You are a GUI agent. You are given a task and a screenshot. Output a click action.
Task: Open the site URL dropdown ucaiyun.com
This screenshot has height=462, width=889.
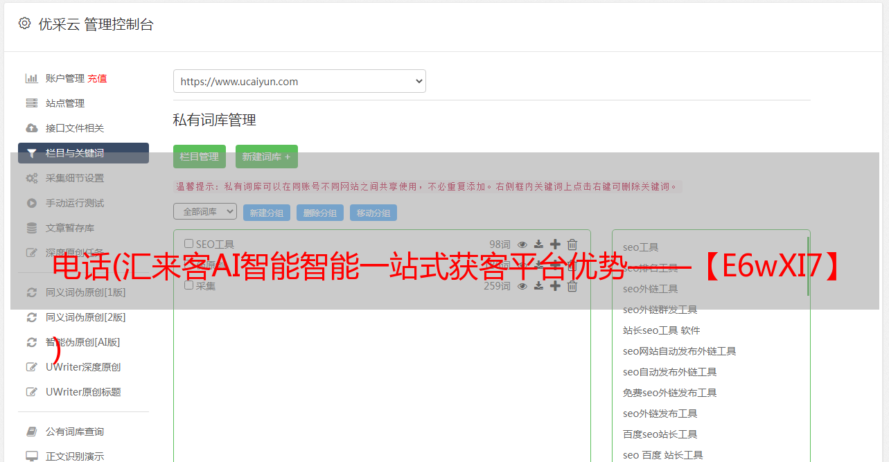click(x=299, y=81)
